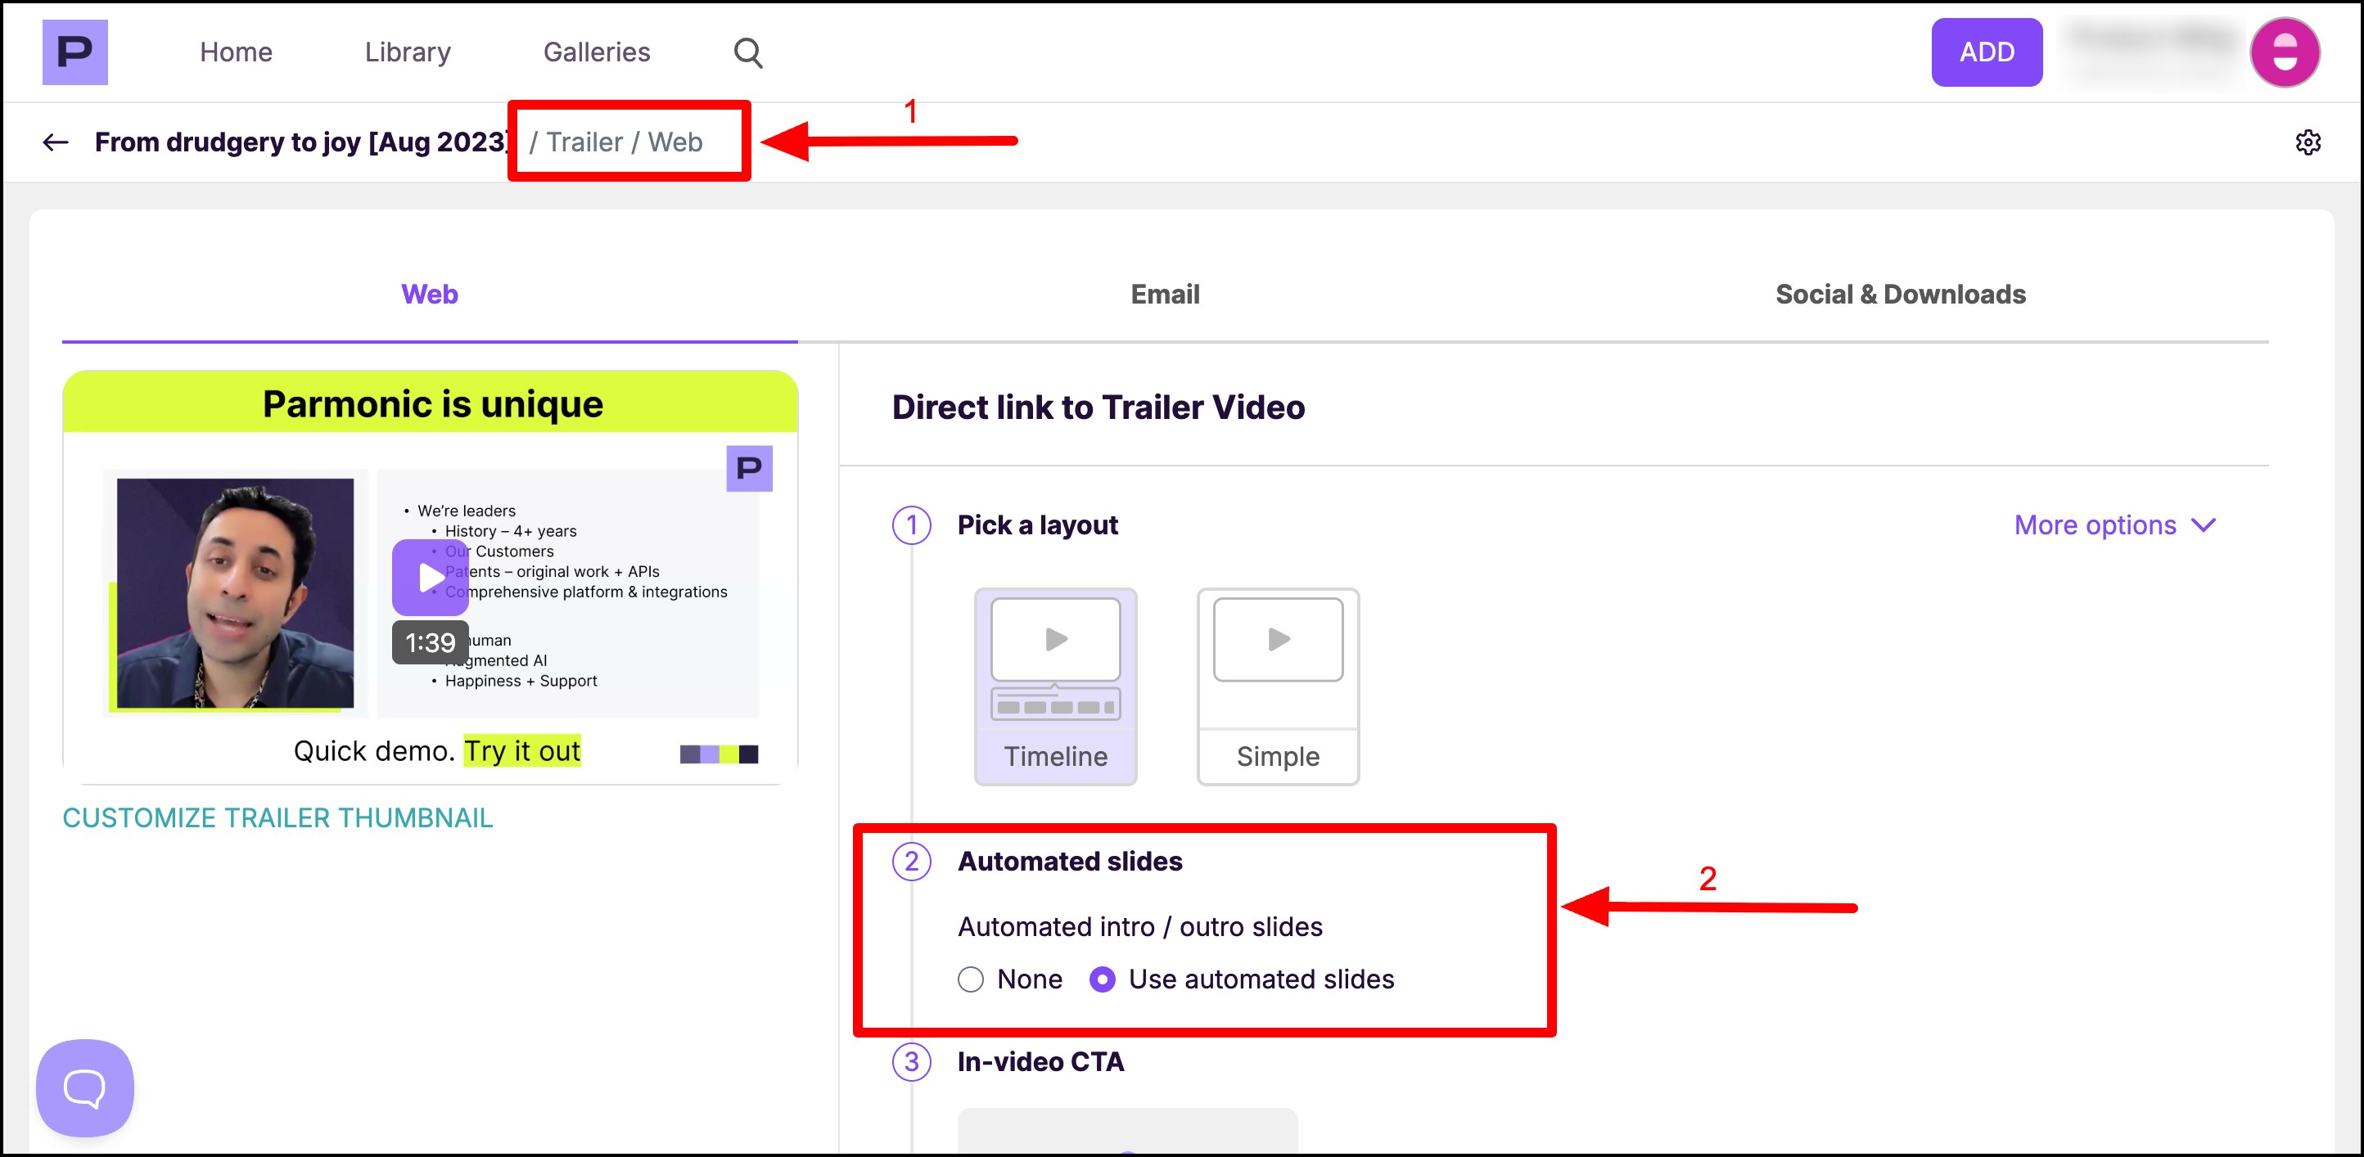Image resolution: width=2364 pixels, height=1157 pixels.
Task: Click the More options chevron arrow
Action: [x=2204, y=524]
